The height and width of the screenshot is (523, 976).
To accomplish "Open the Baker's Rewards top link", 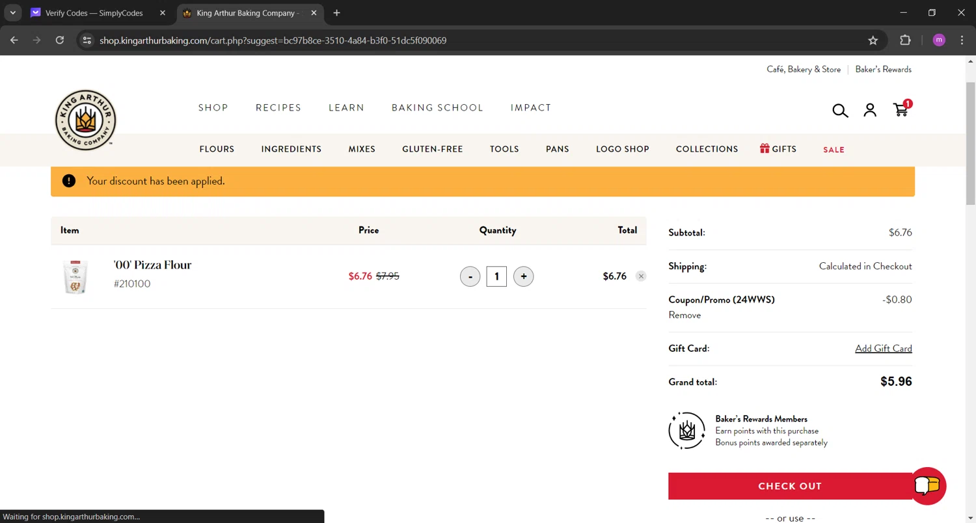I will click(x=884, y=70).
